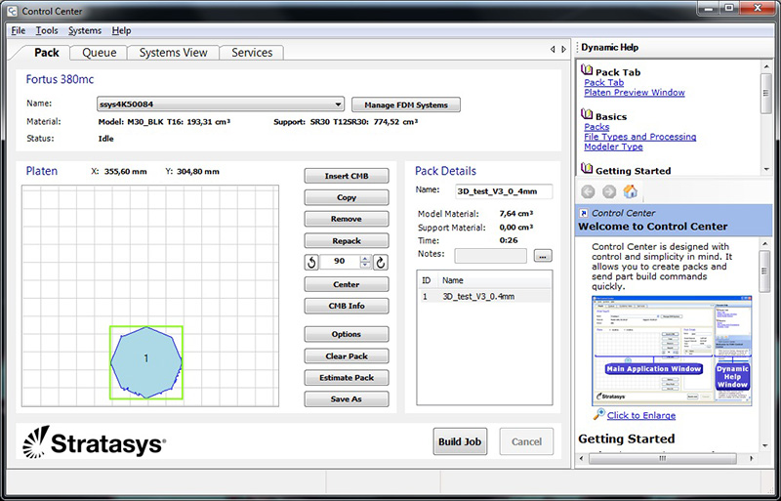Click the Center button
781x501 pixels.
[347, 284]
